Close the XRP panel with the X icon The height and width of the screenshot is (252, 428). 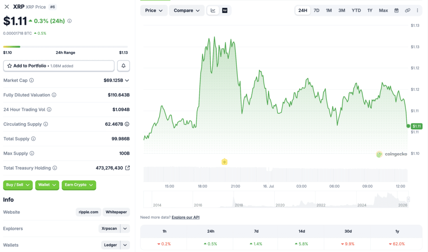pyautogui.click(x=7, y=7)
